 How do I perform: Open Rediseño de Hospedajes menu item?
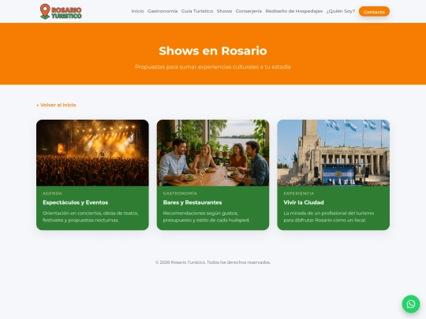[294, 11]
